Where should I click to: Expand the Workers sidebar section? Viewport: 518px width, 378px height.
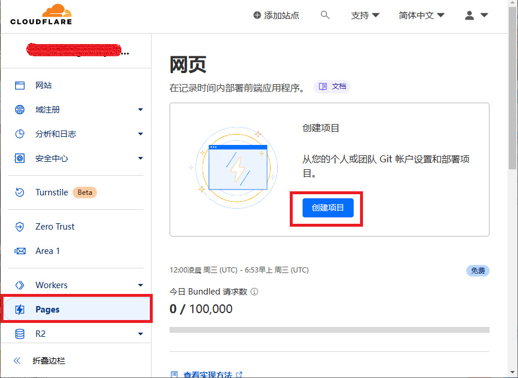pos(140,285)
